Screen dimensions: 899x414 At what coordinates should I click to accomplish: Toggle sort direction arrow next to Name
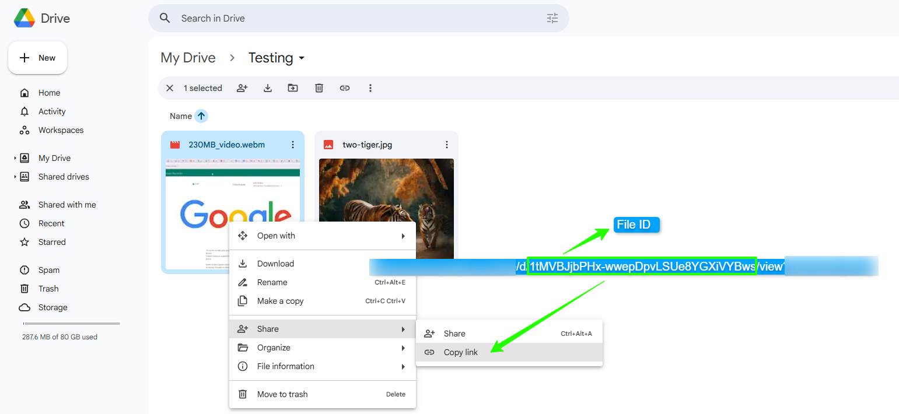point(201,116)
